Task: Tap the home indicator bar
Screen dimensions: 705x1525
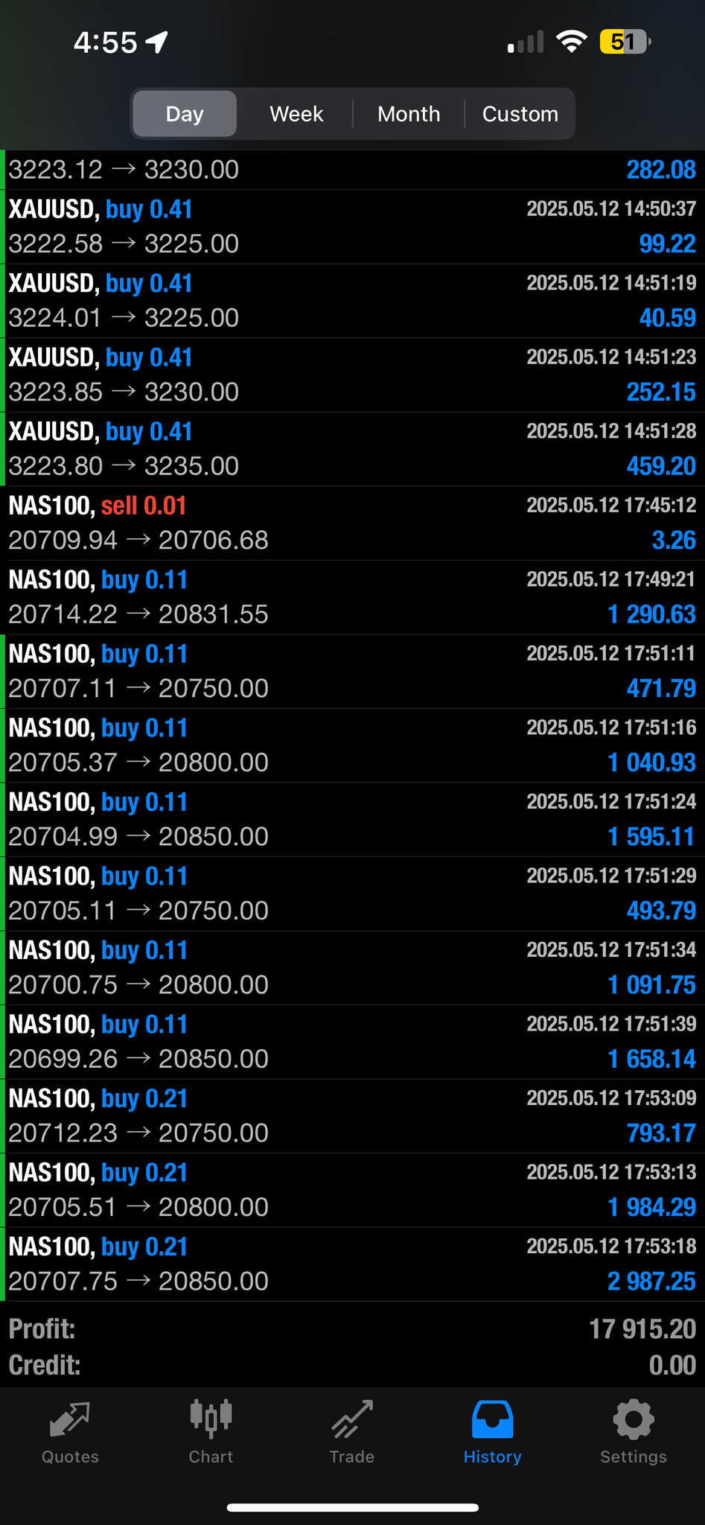Action: point(352,1508)
